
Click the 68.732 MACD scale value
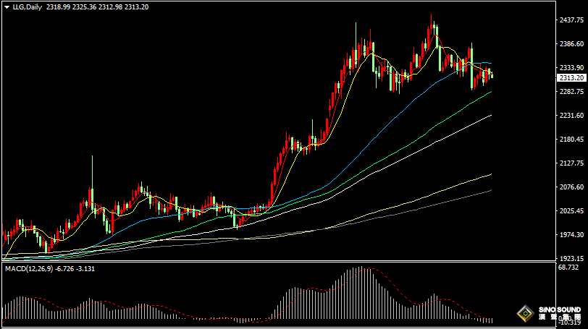click(x=568, y=268)
